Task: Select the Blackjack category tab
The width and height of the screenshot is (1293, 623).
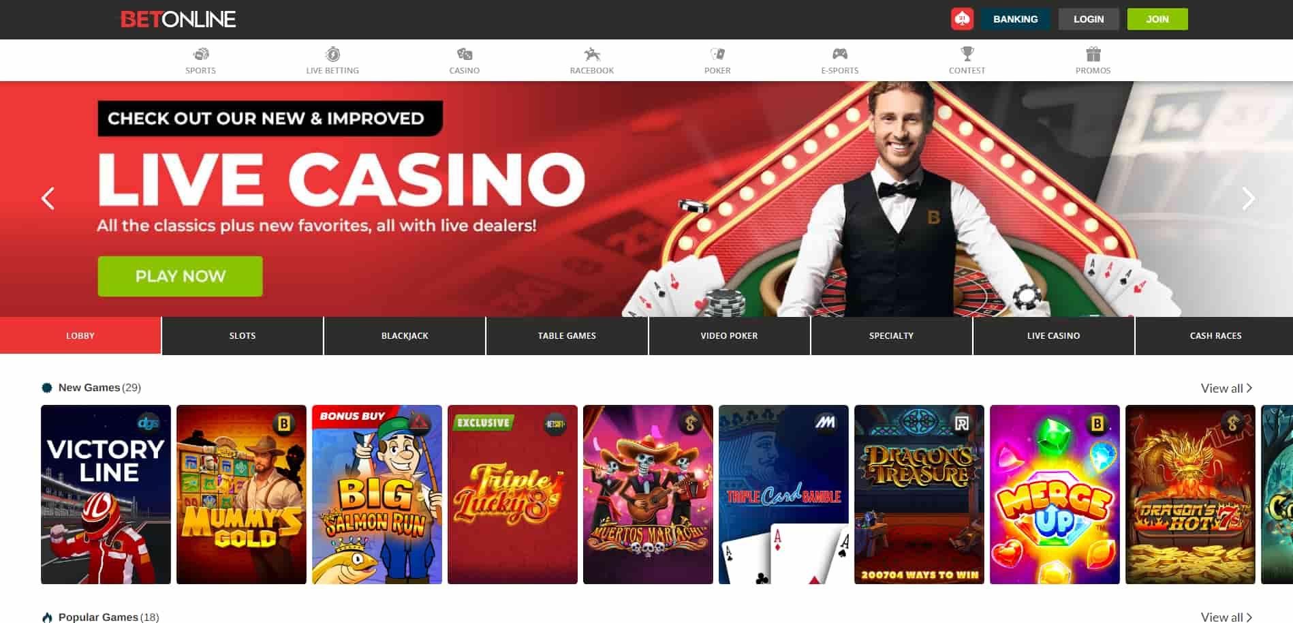Action: (405, 335)
